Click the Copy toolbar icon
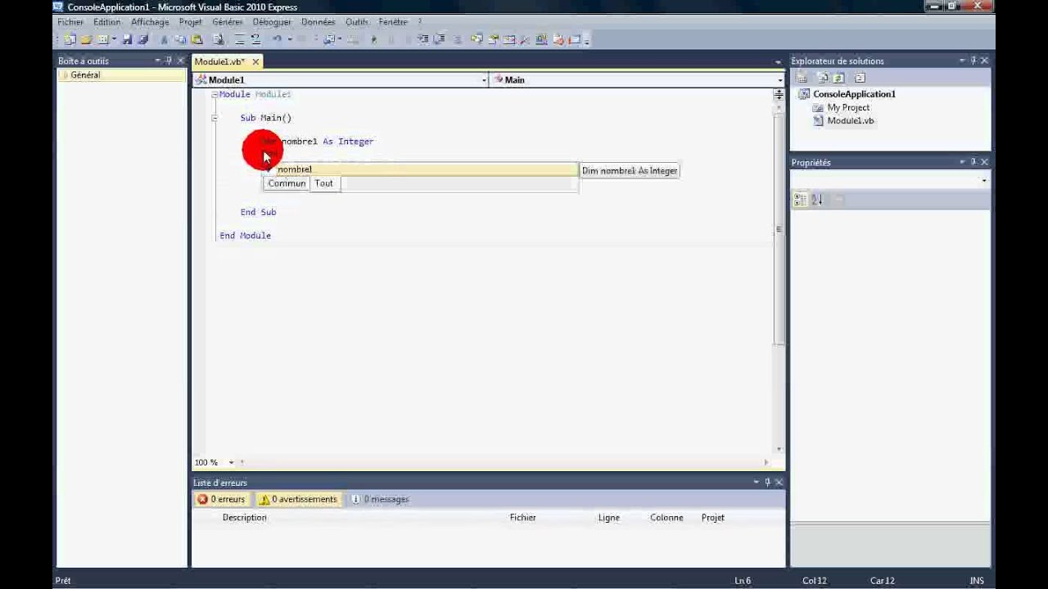The width and height of the screenshot is (1048, 589). pos(180,39)
